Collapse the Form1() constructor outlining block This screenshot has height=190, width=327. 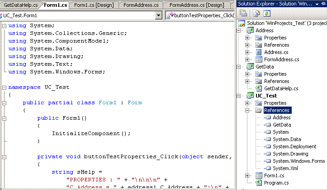pyautogui.click(x=4, y=118)
